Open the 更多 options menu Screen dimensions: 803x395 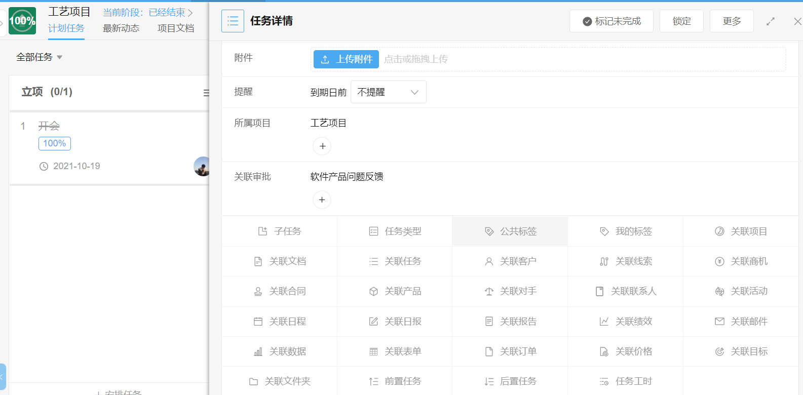click(732, 21)
